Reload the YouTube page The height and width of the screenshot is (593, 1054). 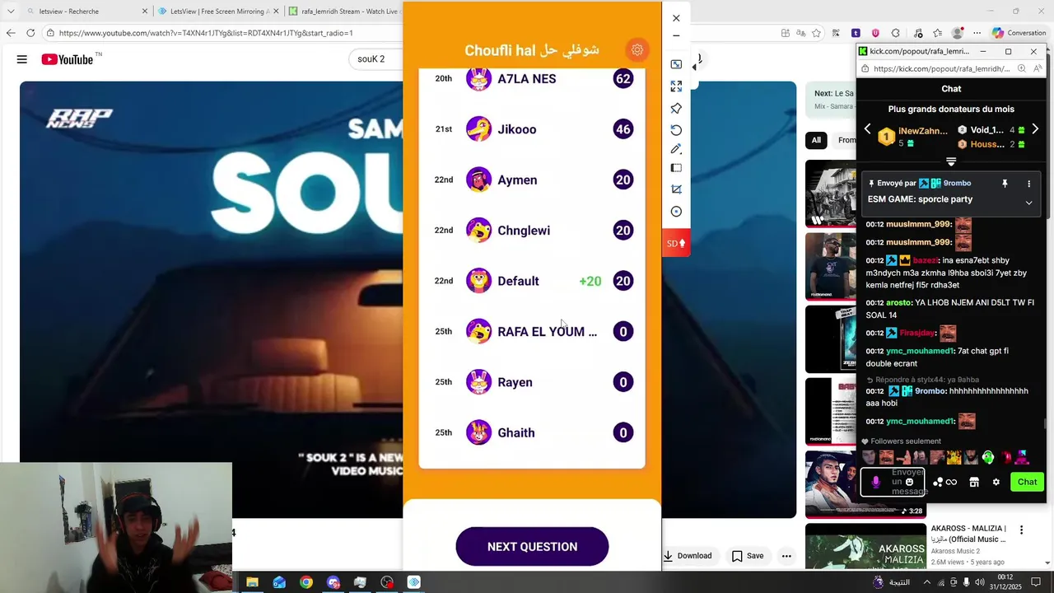[x=30, y=33]
